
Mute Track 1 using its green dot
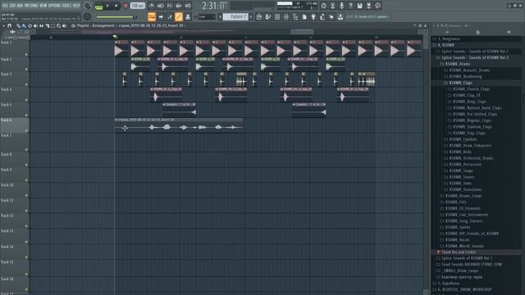tap(26, 54)
